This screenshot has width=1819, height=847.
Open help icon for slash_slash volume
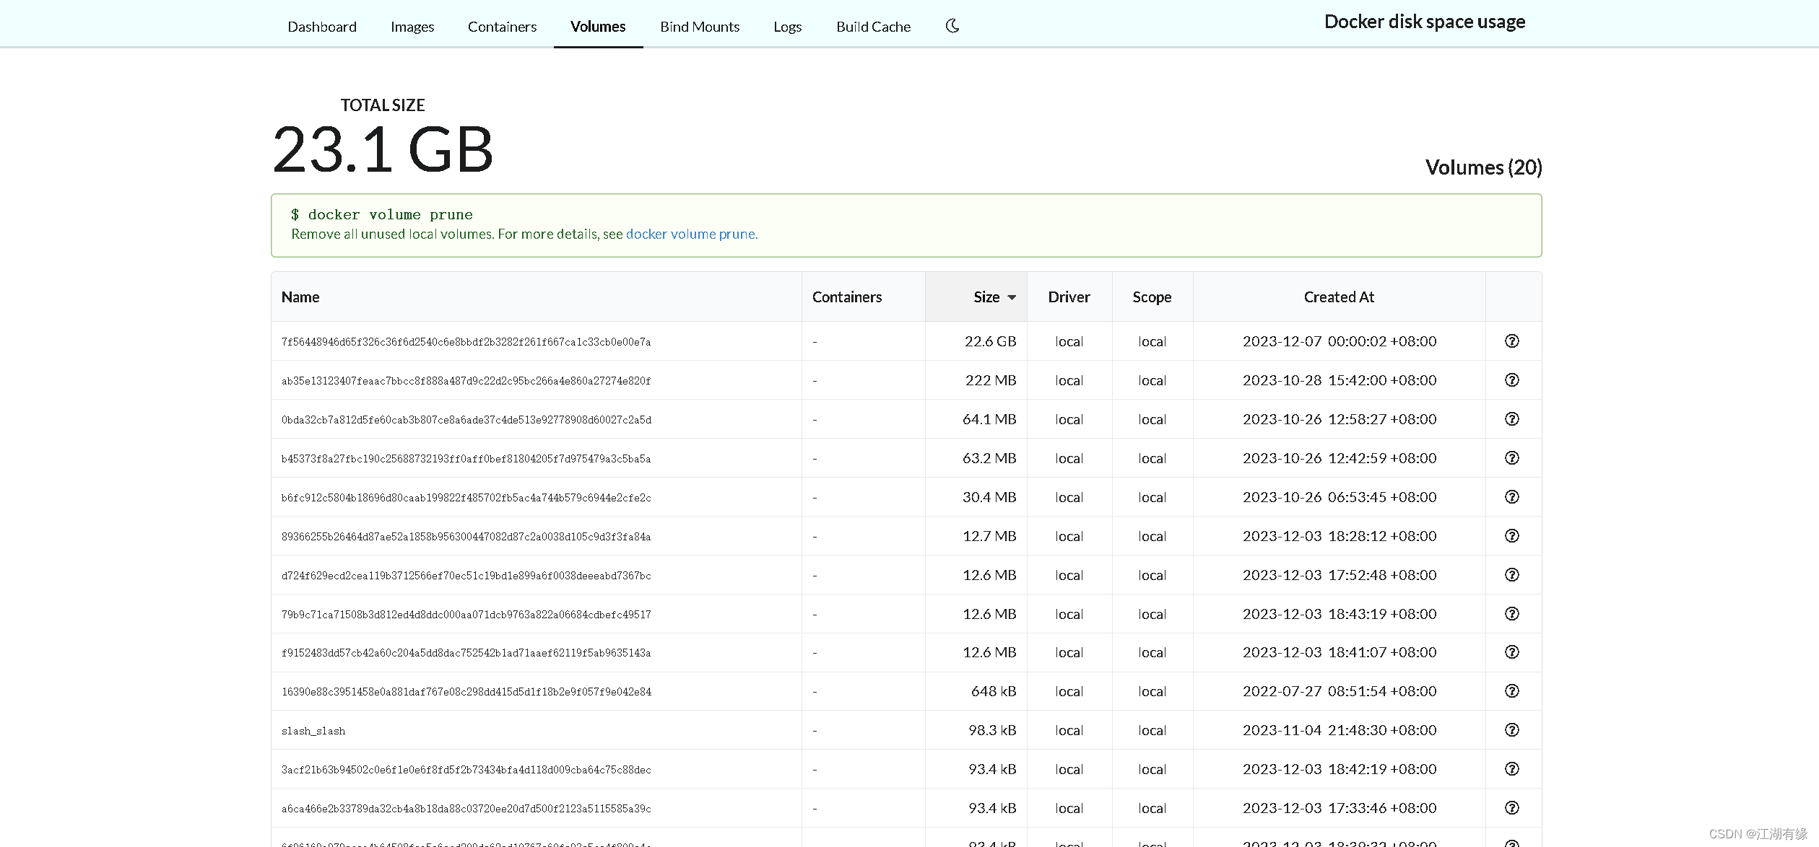1511,730
